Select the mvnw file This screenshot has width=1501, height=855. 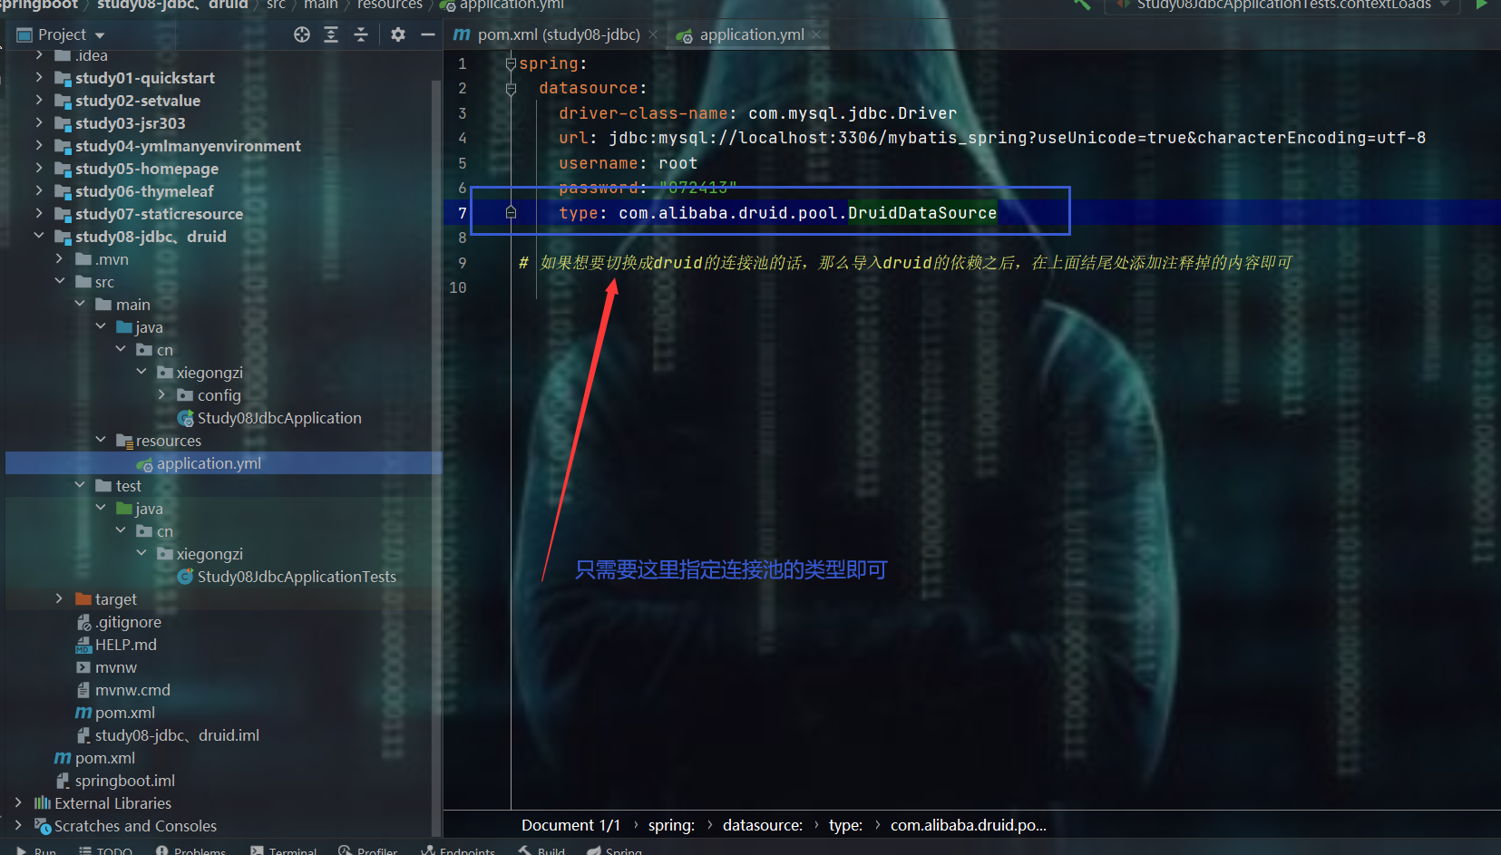[x=116, y=667]
